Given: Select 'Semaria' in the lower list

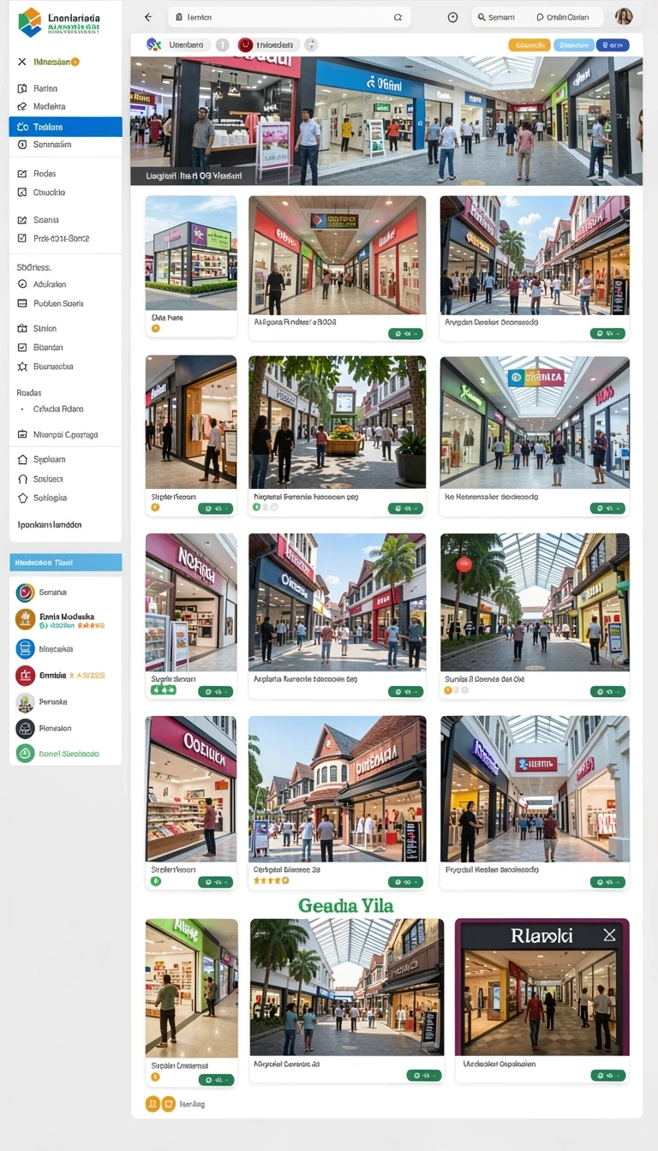Looking at the screenshot, I should 52,592.
